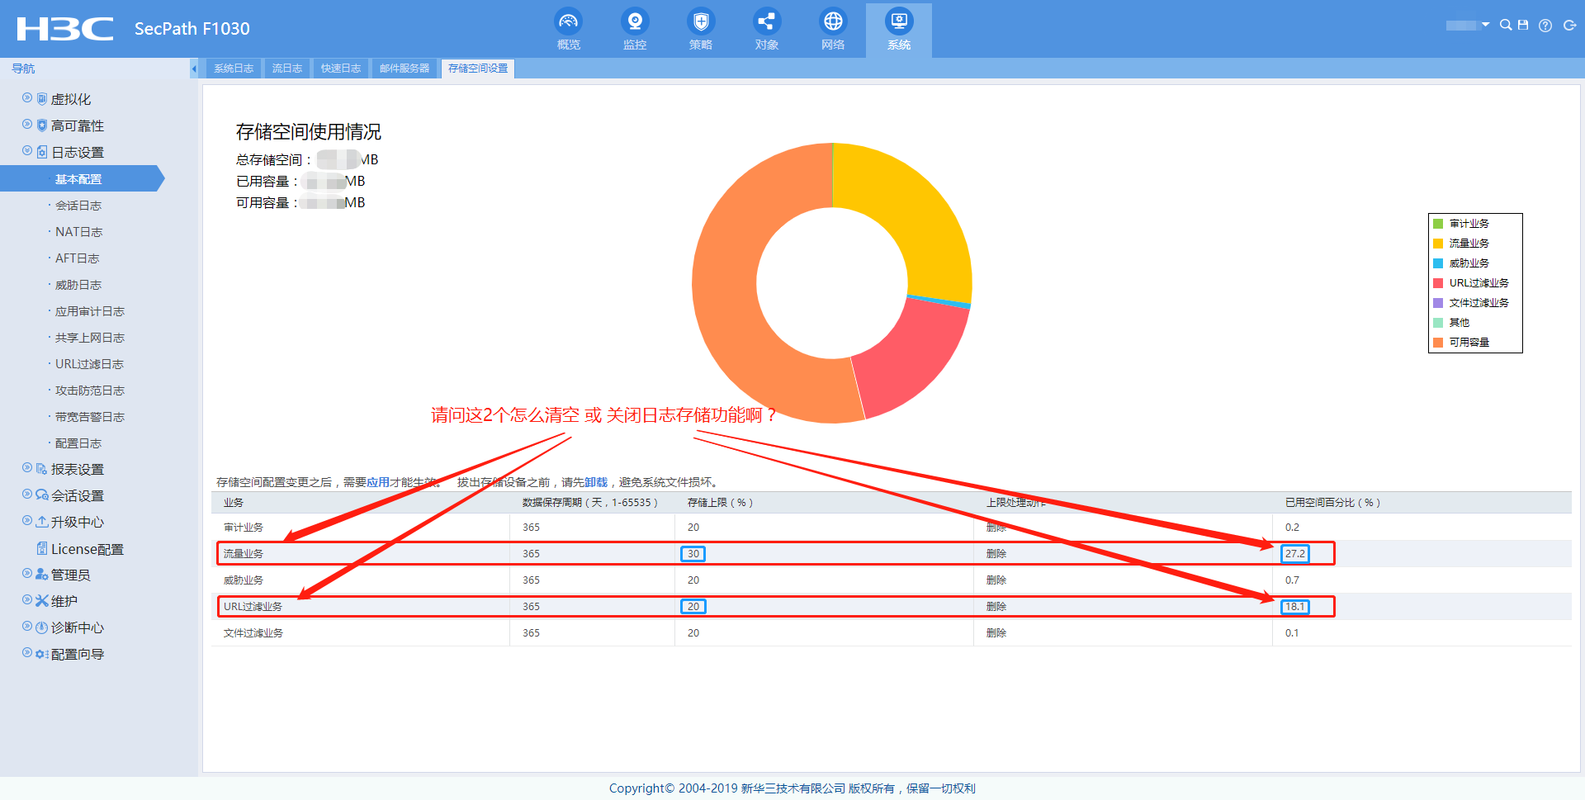This screenshot has width=1585, height=800.
Task: Click the 卸载 unmount link
Action: pyautogui.click(x=596, y=482)
